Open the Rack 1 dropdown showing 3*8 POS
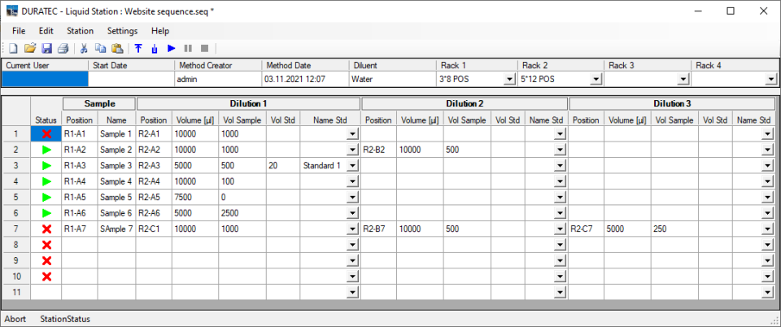The width and height of the screenshot is (781, 327). (x=509, y=79)
